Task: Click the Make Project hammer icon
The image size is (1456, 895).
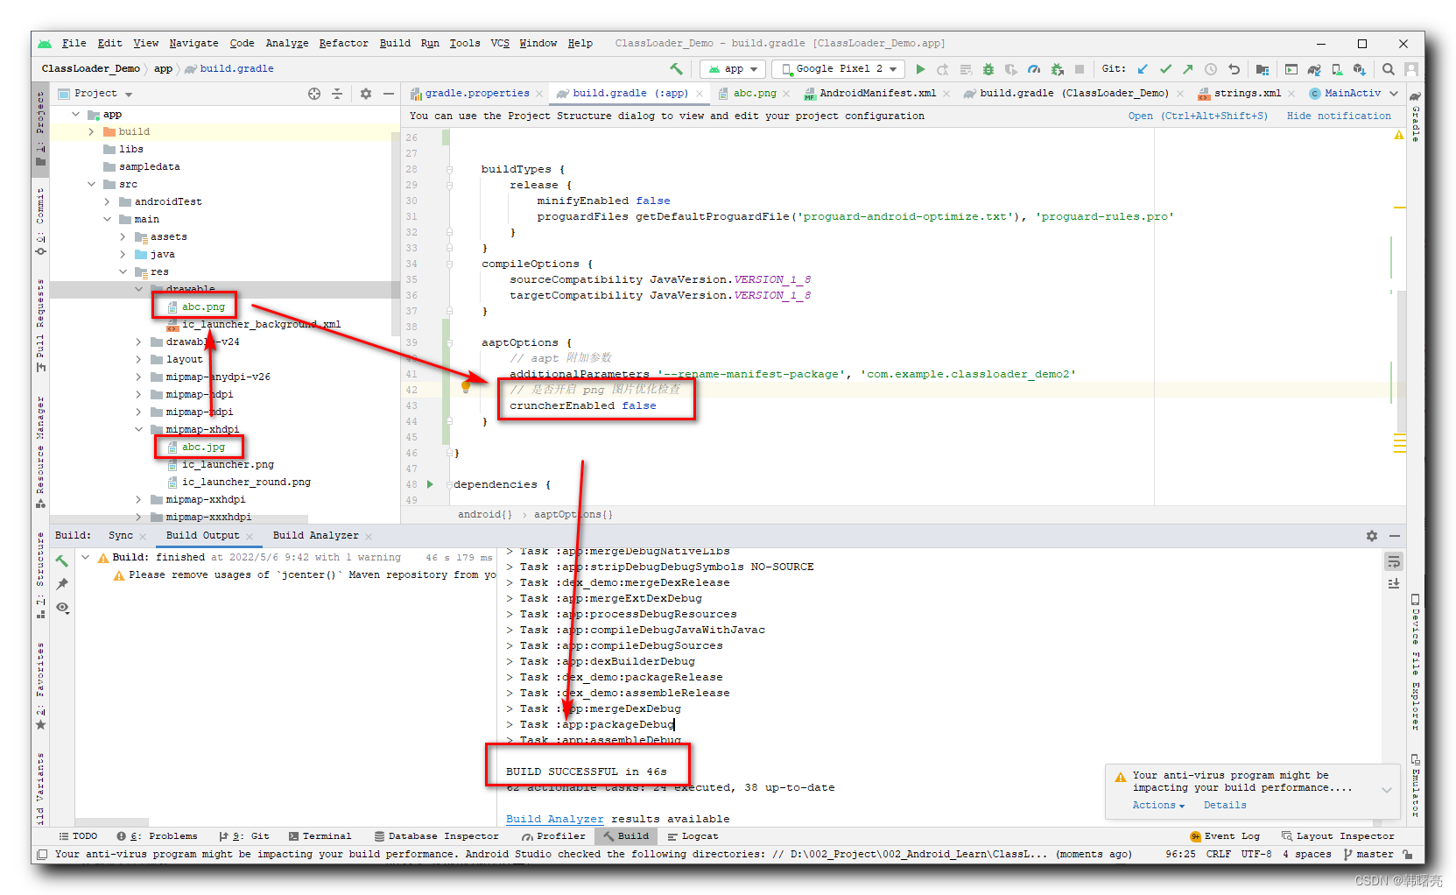Action: pos(676,68)
